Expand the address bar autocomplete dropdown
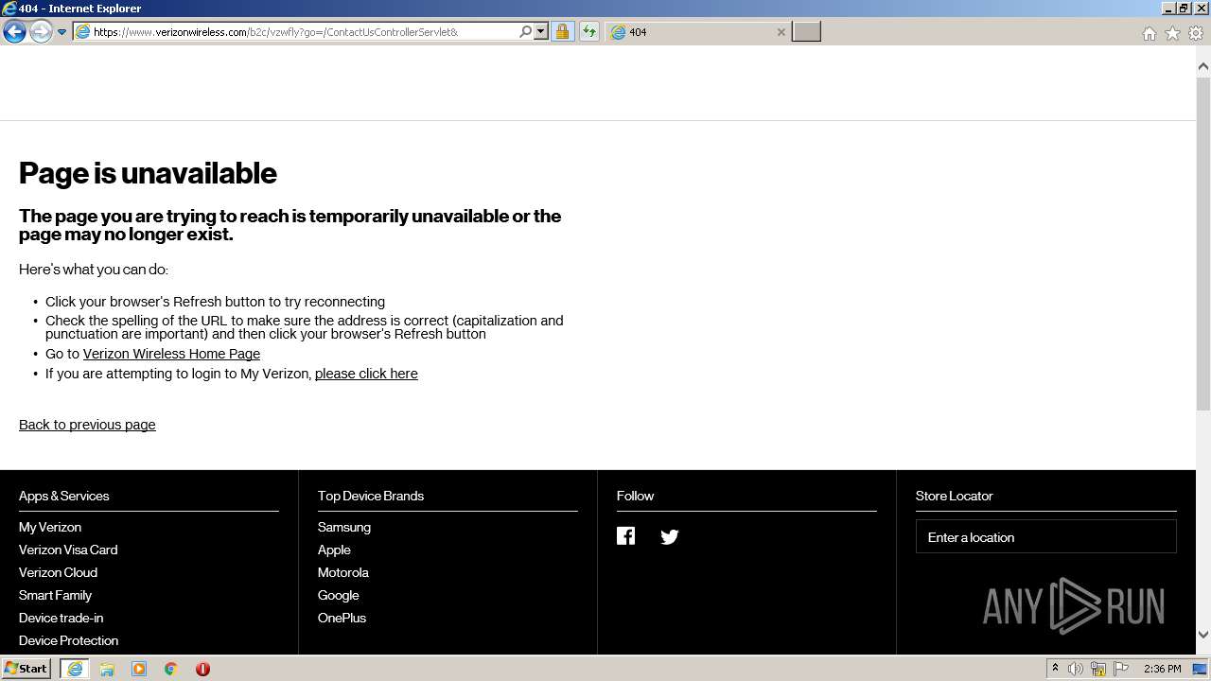Viewport: 1211px width, 681px height. 541,32
